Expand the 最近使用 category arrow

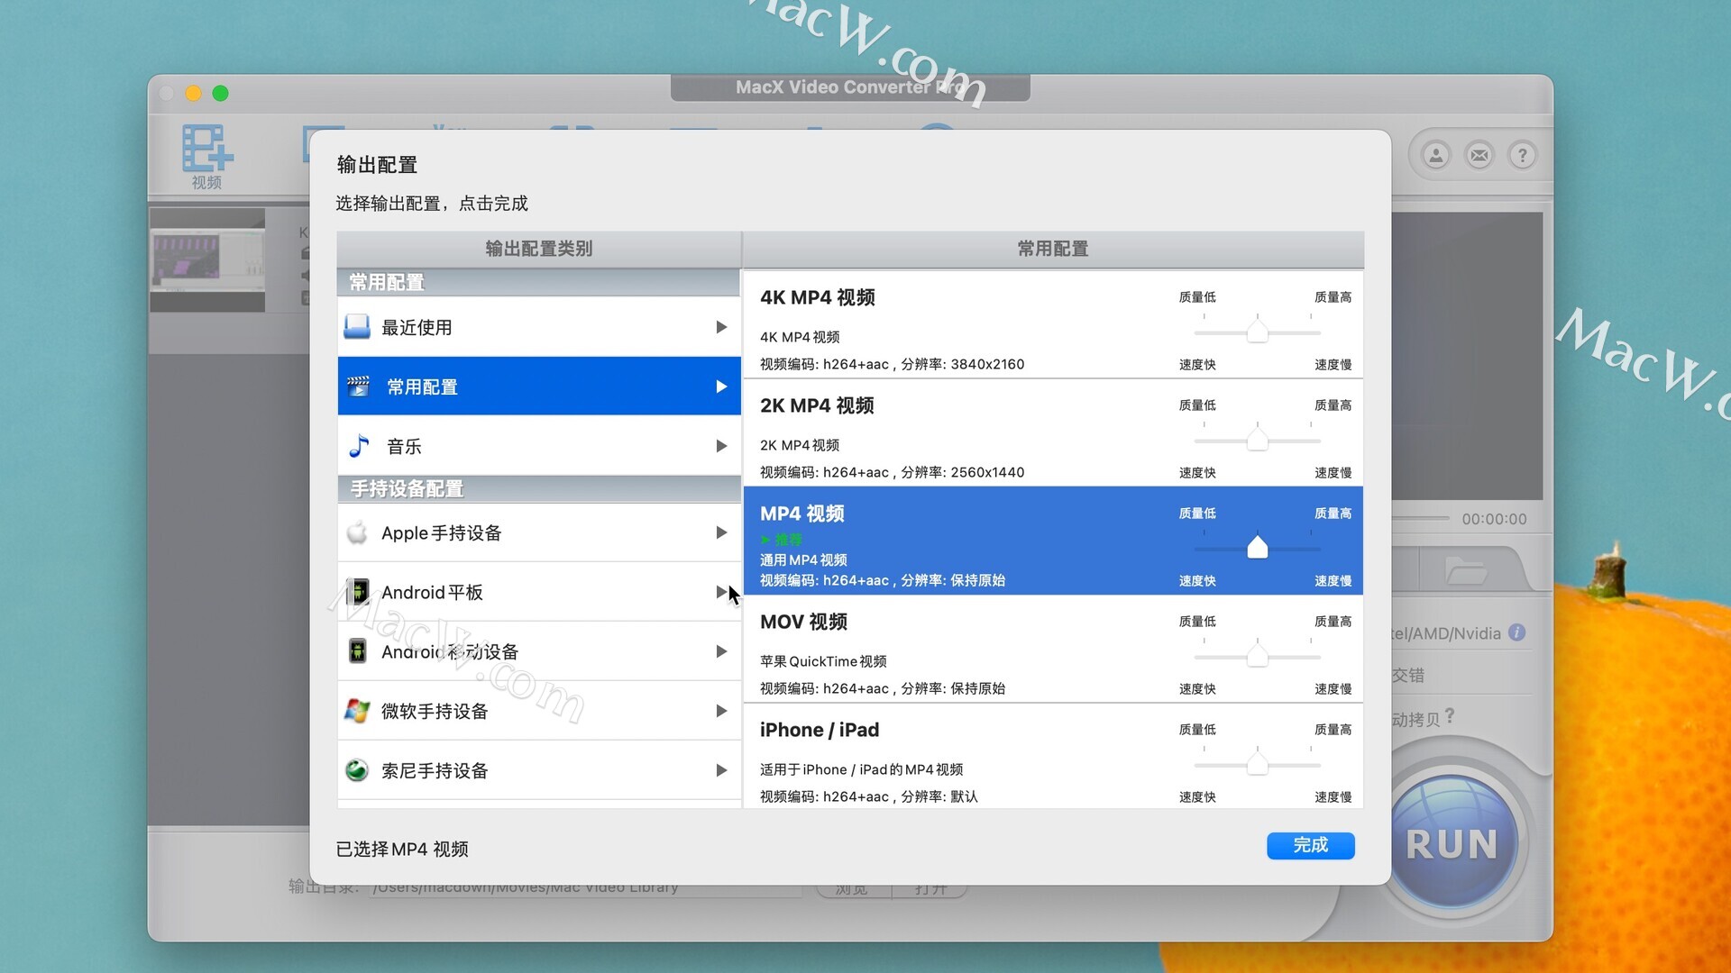click(x=721, y=327)
